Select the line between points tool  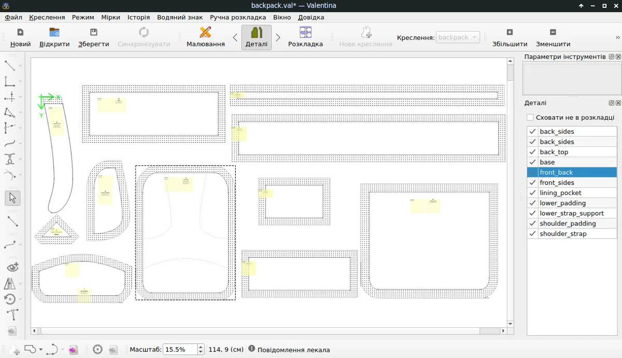[10, 66]
